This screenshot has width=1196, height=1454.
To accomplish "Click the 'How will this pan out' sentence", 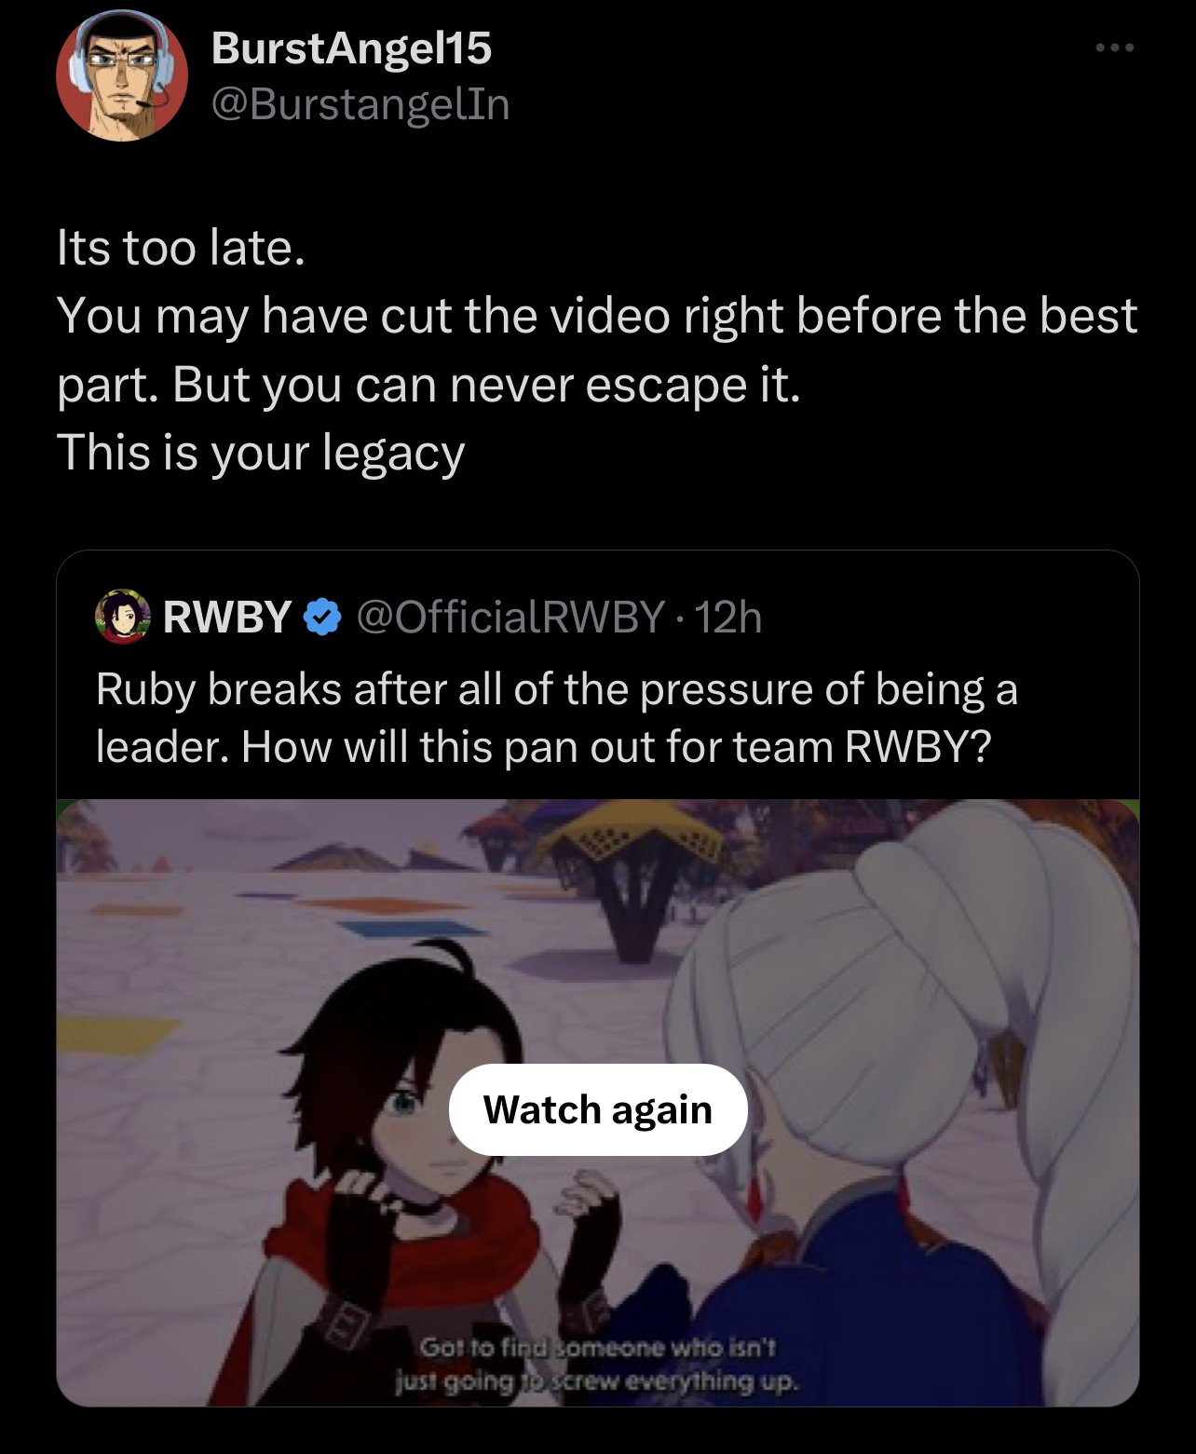I will 617,747.
